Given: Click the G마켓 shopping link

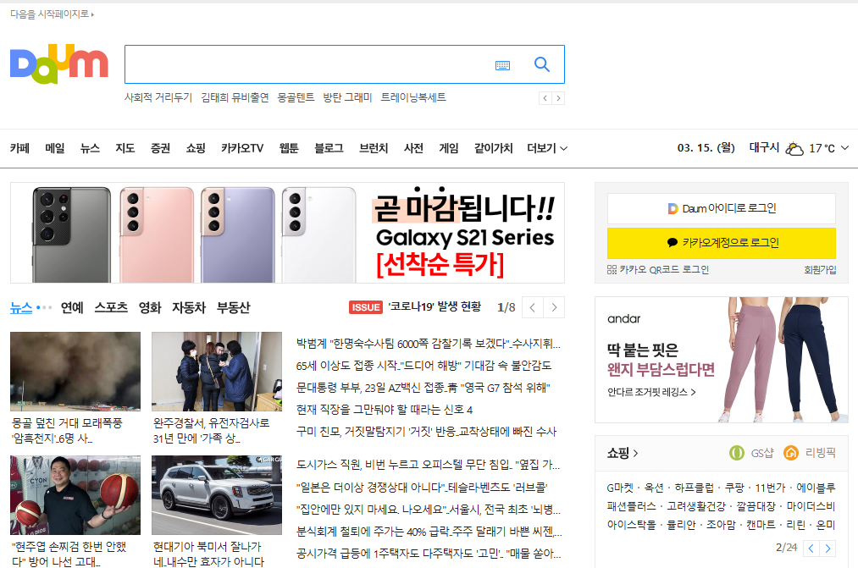Looking at the screenshot, I should click(619, 488).
